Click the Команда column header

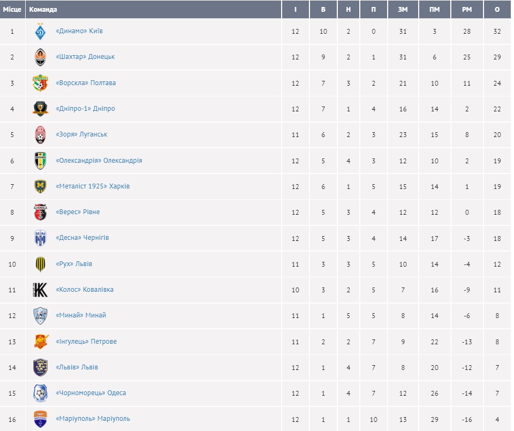point(43,10)
